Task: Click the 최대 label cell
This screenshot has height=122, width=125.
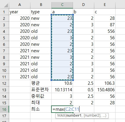Action: click(x=41, y=103)
